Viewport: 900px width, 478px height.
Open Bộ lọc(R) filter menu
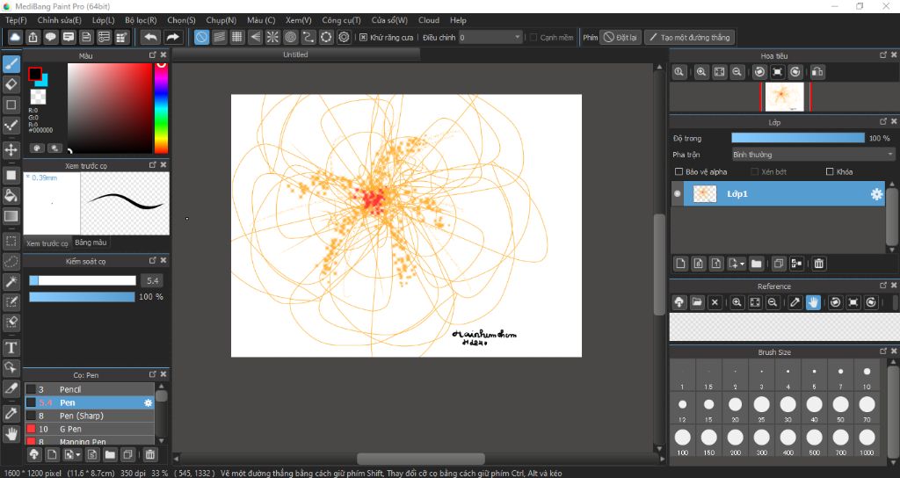click(x=141, y=20)
